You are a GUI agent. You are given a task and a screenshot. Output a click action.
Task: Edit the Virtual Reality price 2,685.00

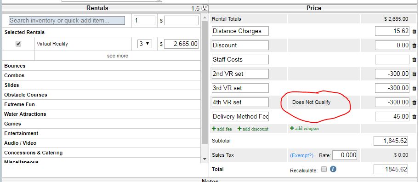[x=181, y=44]
